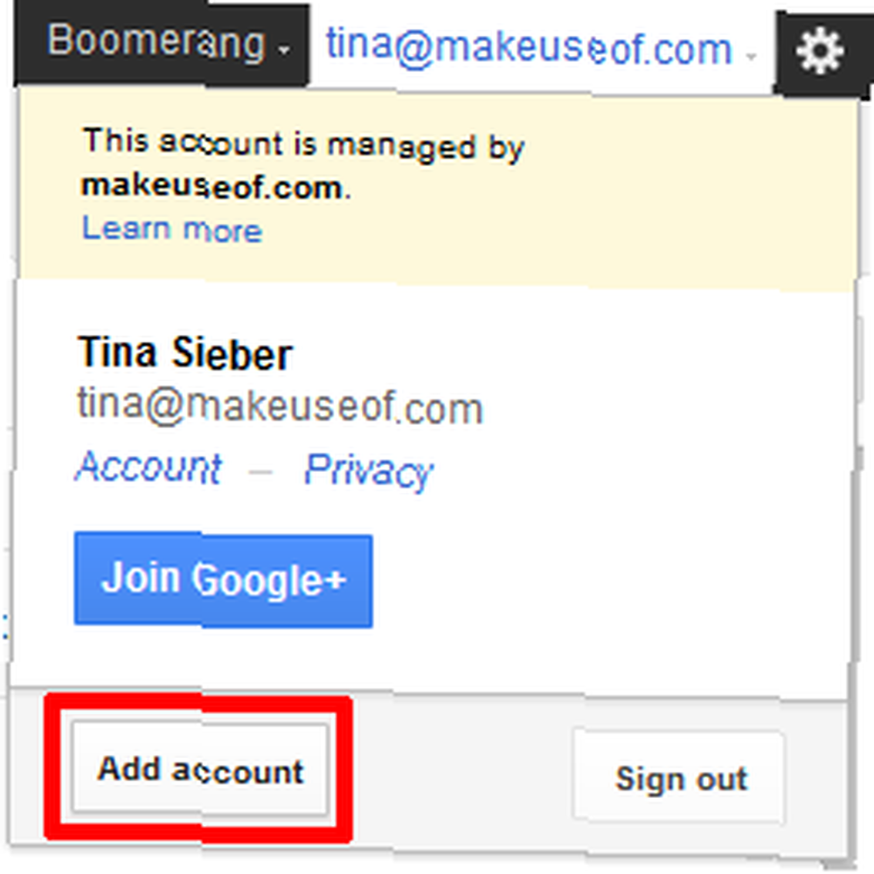Click the bold makeuseof.com domain text
This screenshot has height=874, width=874.
[x=212, y=187]
